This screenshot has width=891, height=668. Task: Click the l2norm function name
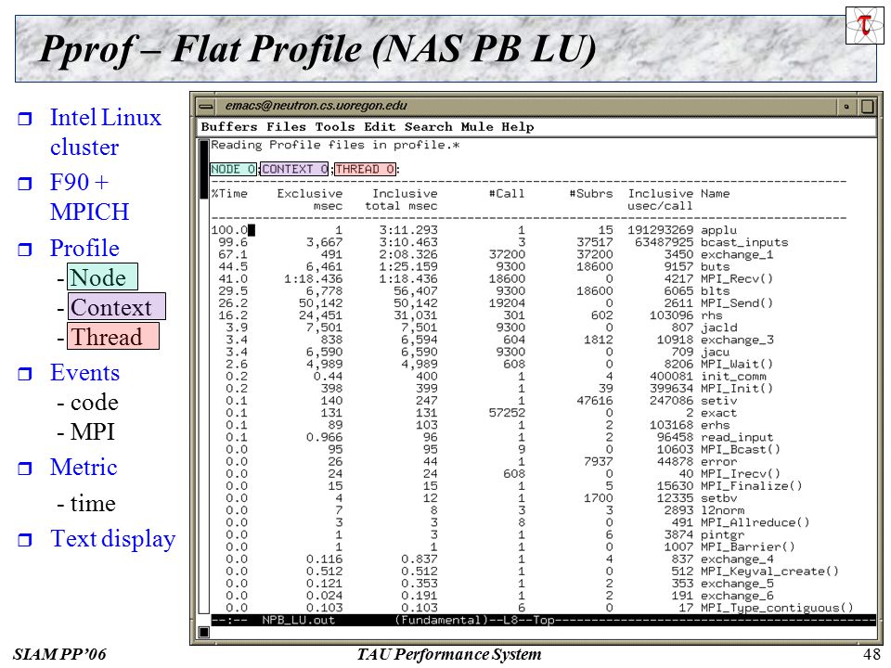click(723, 510)
